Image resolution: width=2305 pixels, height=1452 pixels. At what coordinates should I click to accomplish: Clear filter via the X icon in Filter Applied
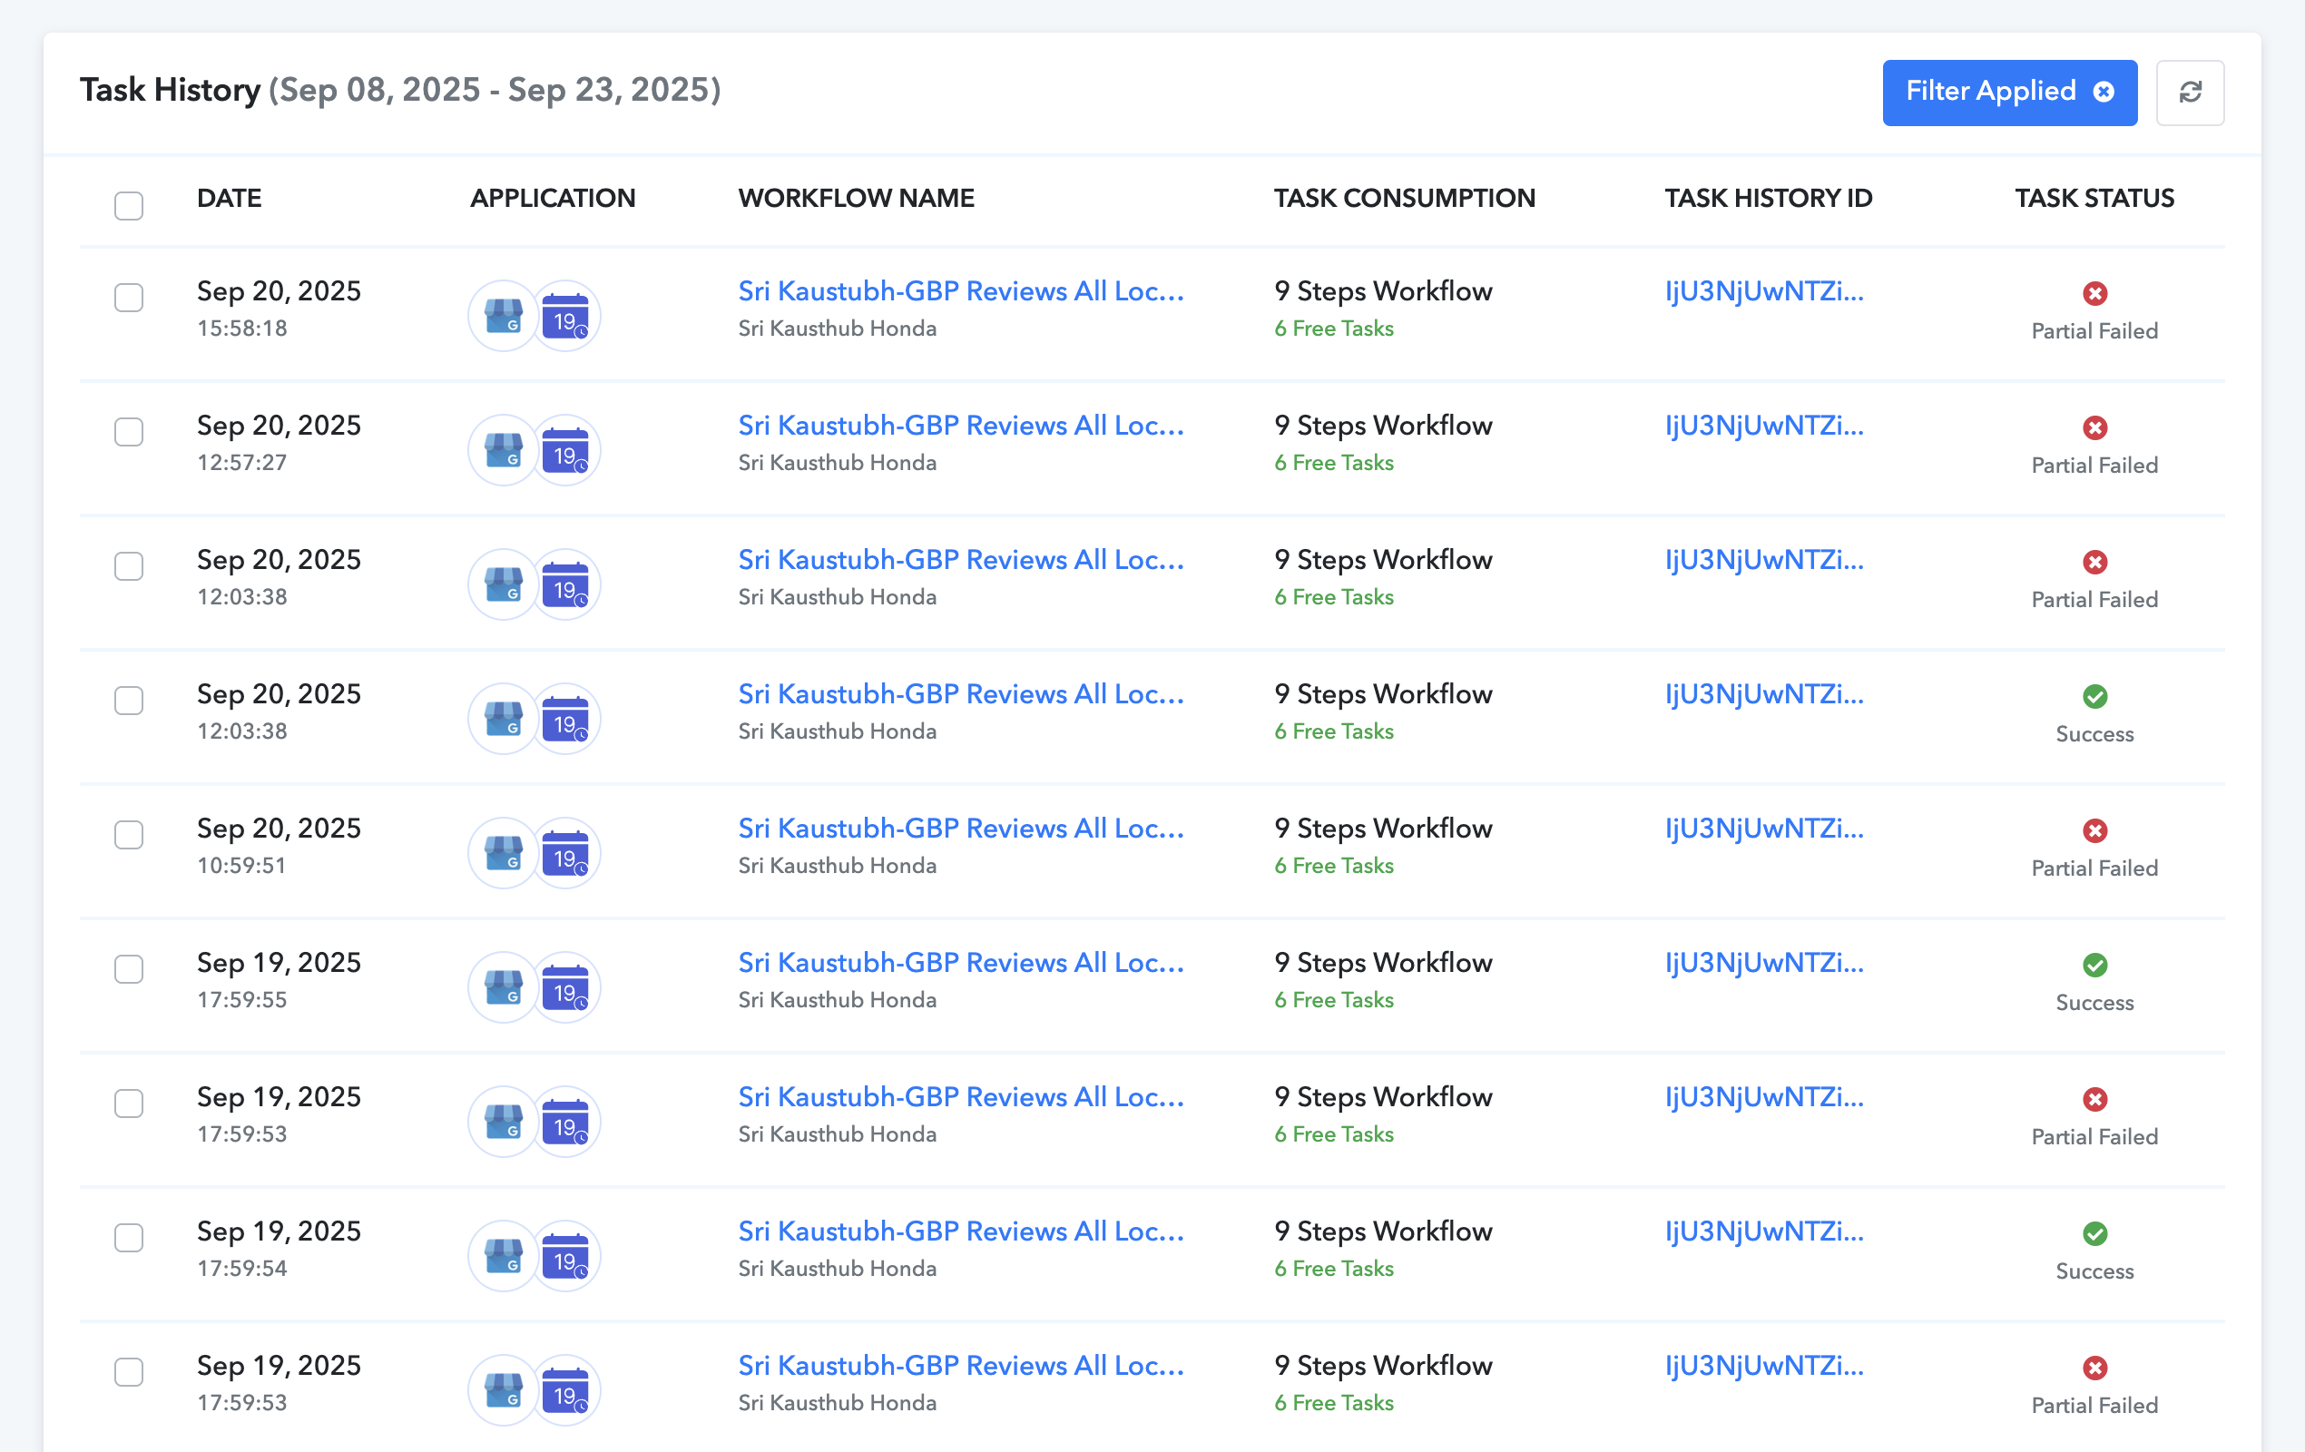coord(2103,92)
